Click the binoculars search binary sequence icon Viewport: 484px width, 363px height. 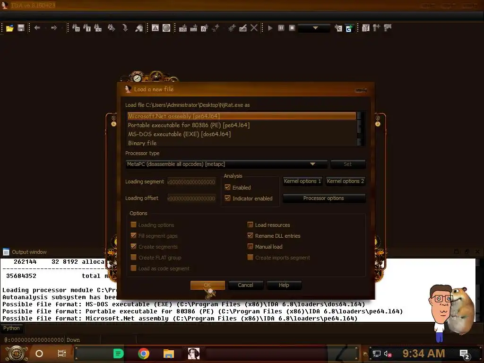coord(98,28)
